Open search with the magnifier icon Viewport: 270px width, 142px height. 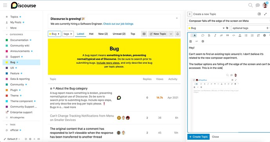pos(250,5)
